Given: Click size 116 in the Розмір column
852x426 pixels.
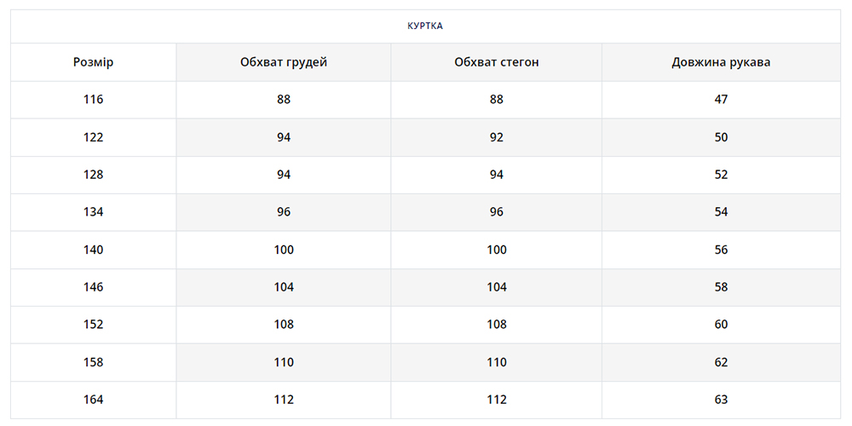Looking at the screenshot, I should point(94,100).
